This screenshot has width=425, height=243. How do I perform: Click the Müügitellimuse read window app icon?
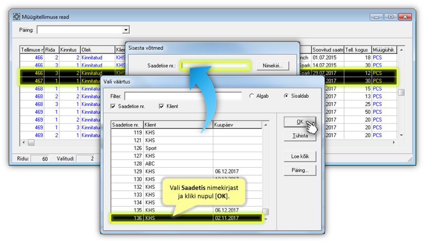click(17, 17)
